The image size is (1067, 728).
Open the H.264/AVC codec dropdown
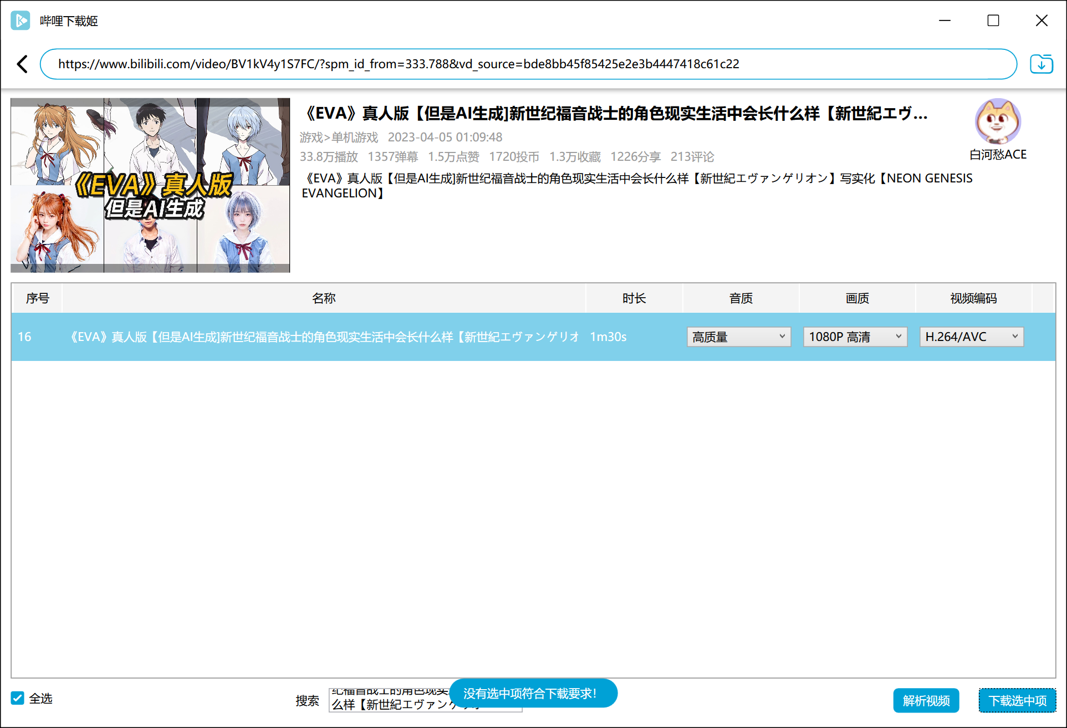[971, 337]
